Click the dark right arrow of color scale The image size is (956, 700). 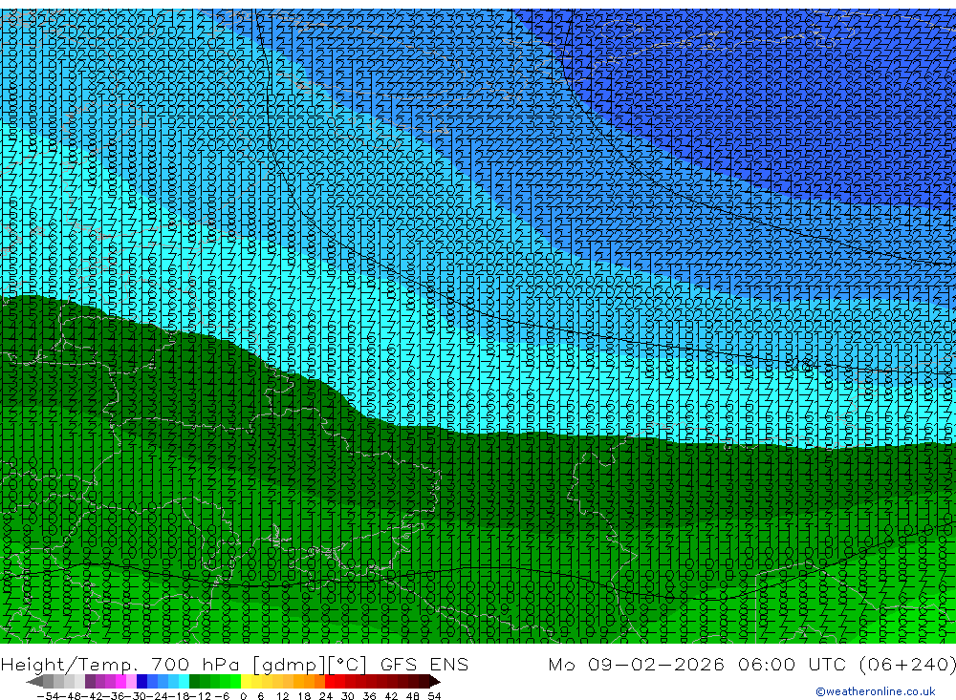(x=434, y=682)
